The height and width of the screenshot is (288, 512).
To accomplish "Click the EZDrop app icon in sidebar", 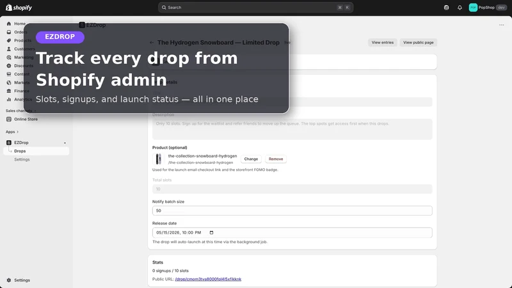I will pyautogui.click(x=9, y=143).
